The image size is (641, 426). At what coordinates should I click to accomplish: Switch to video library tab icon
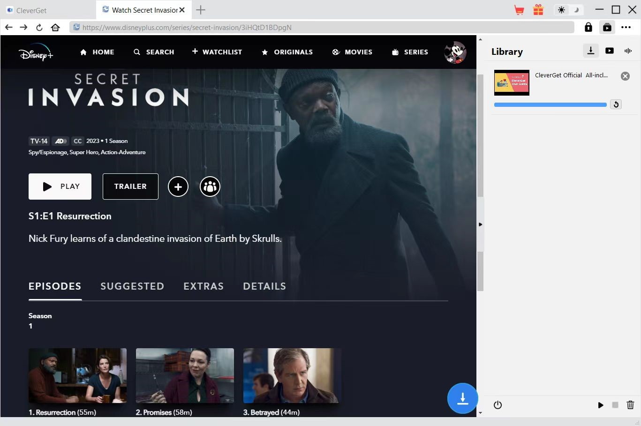tap(610, 51)
